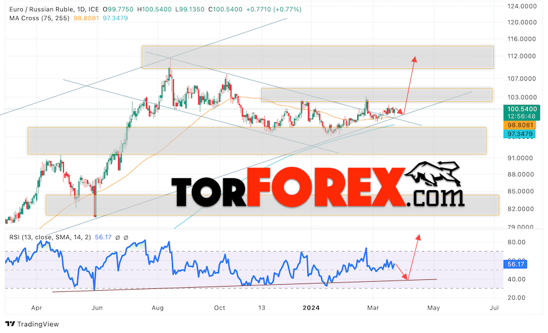Click the 120.0000 price axis tick
Image resolution: width=548 pixels, height=333 pixels.
(x=522, y=22)
